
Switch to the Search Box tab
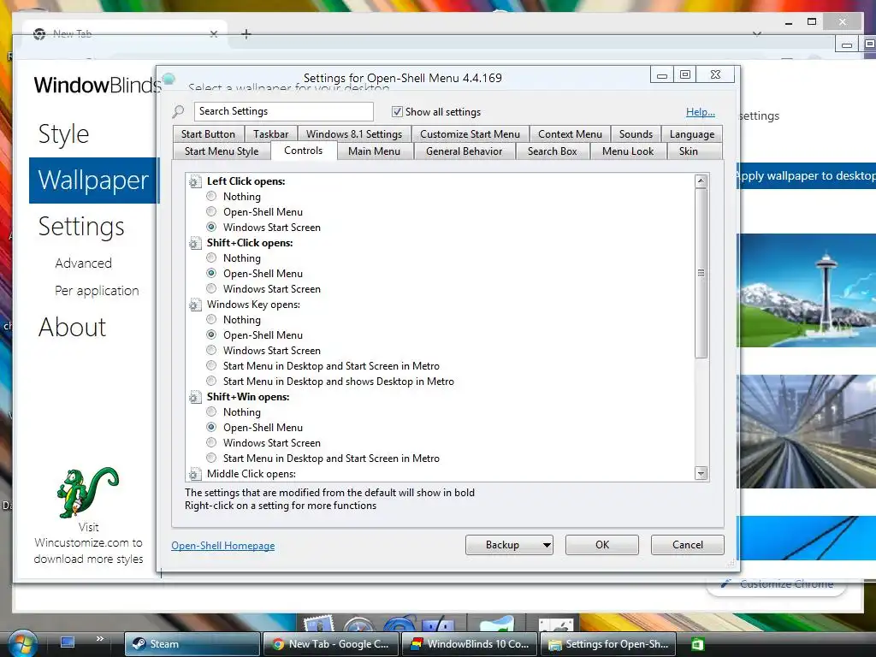553,151
